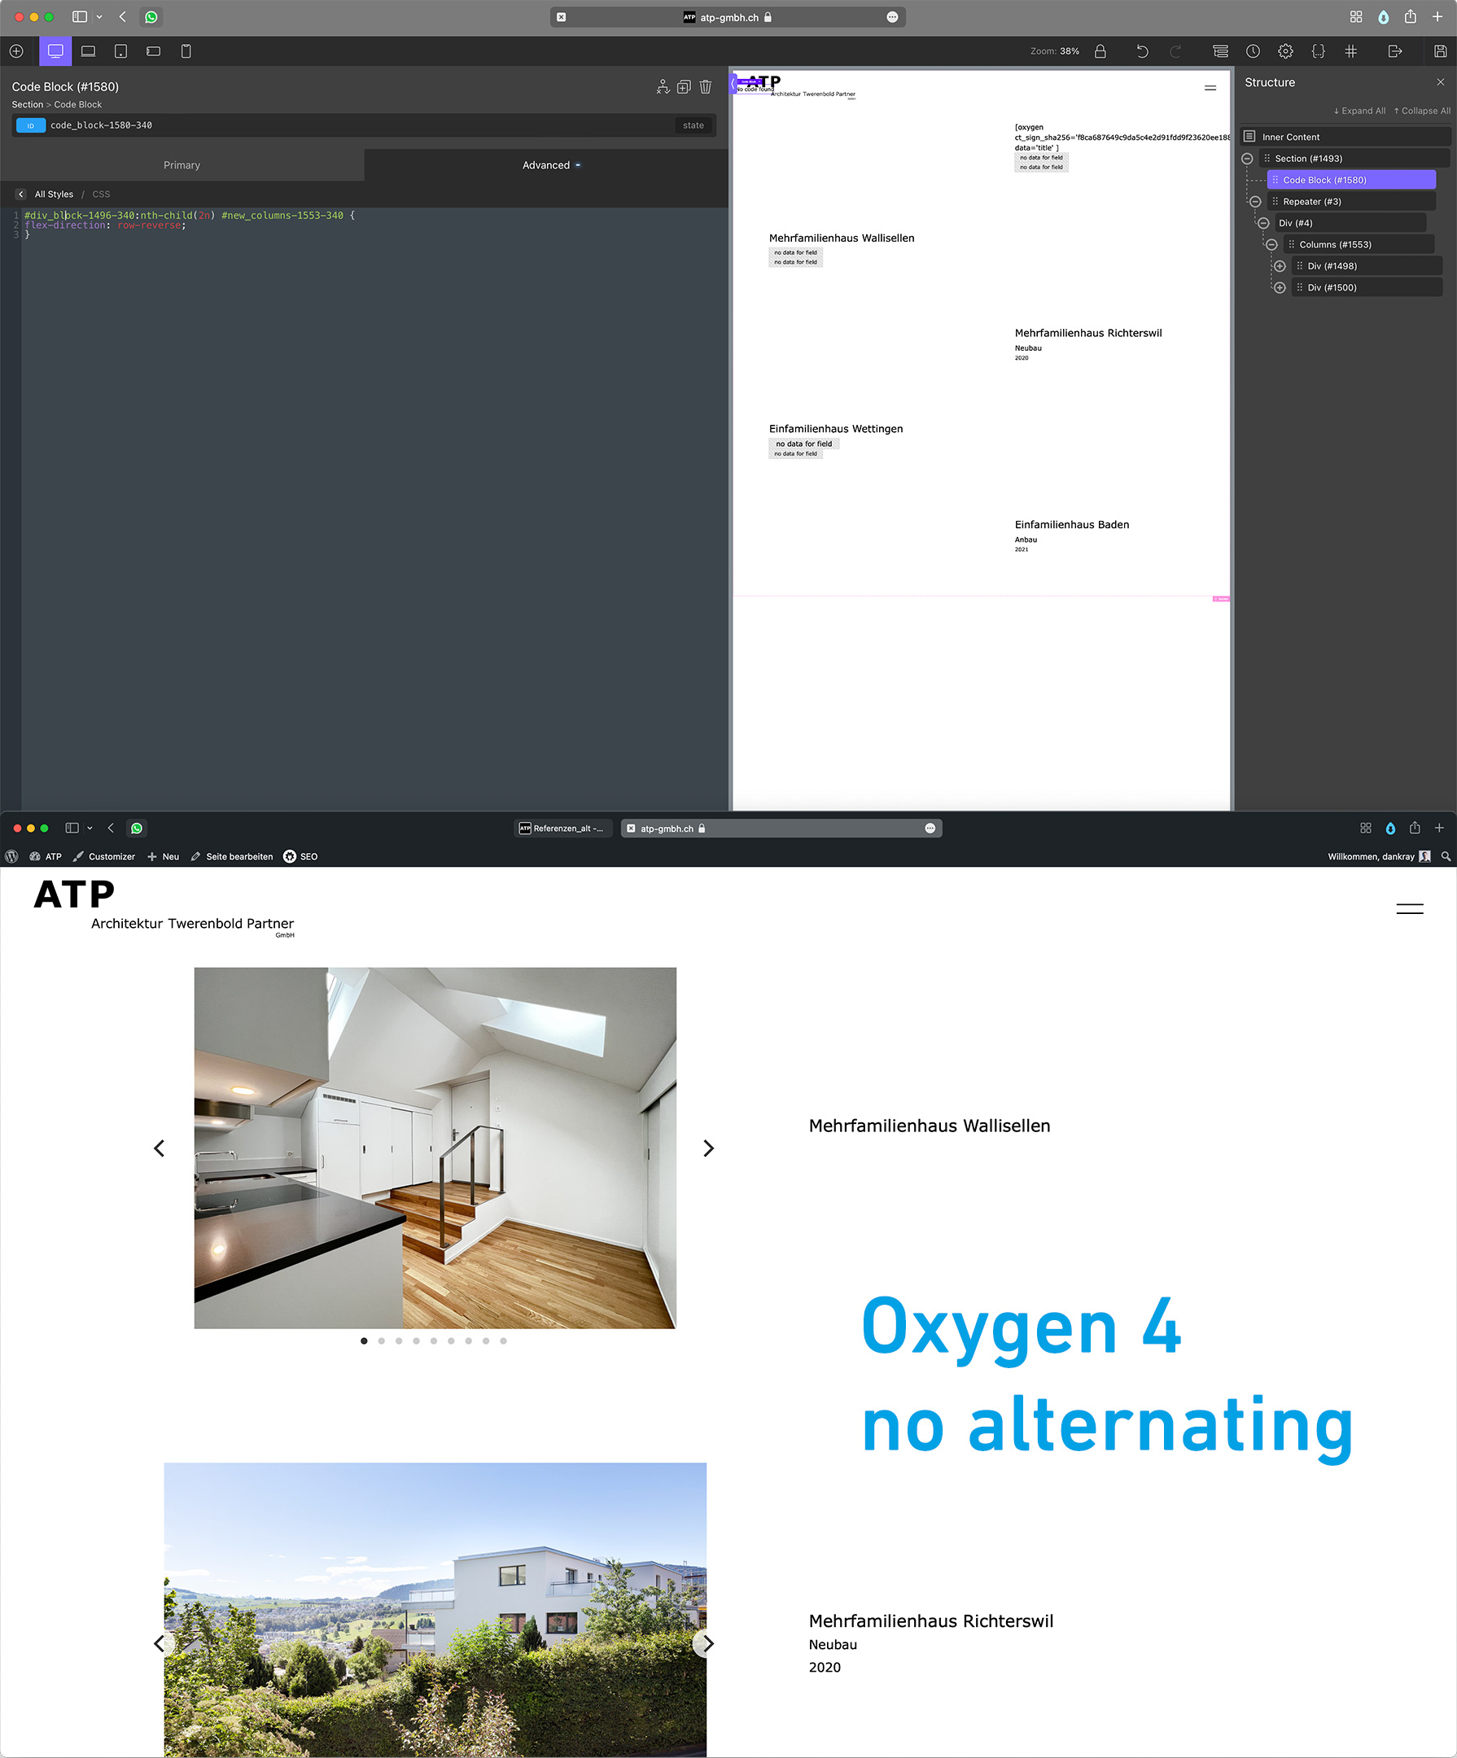The height and width of the screenshot is (1758, 1457).
Task: Delete the Code Block using the trash icon
Action: pos(705,86)
